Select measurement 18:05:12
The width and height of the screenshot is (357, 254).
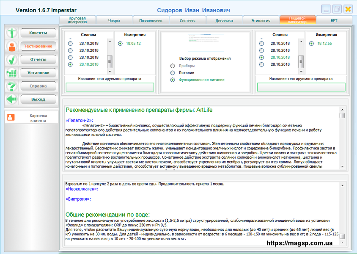point(120,43)
